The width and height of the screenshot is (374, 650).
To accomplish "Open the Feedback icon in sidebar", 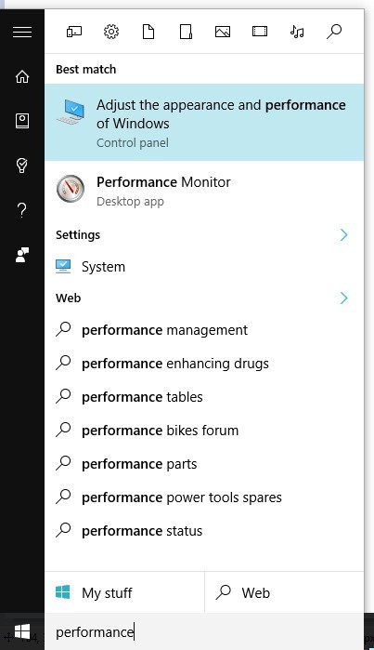I will coord(22,255).
